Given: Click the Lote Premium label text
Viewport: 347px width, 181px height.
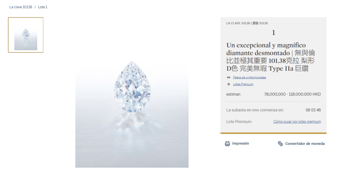Looking at the screenshot, I should coord(239,121).
